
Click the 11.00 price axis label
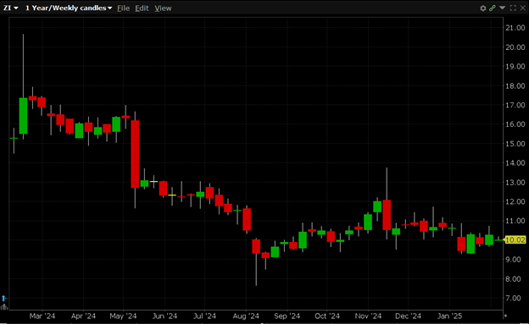(x=515, y=221)
